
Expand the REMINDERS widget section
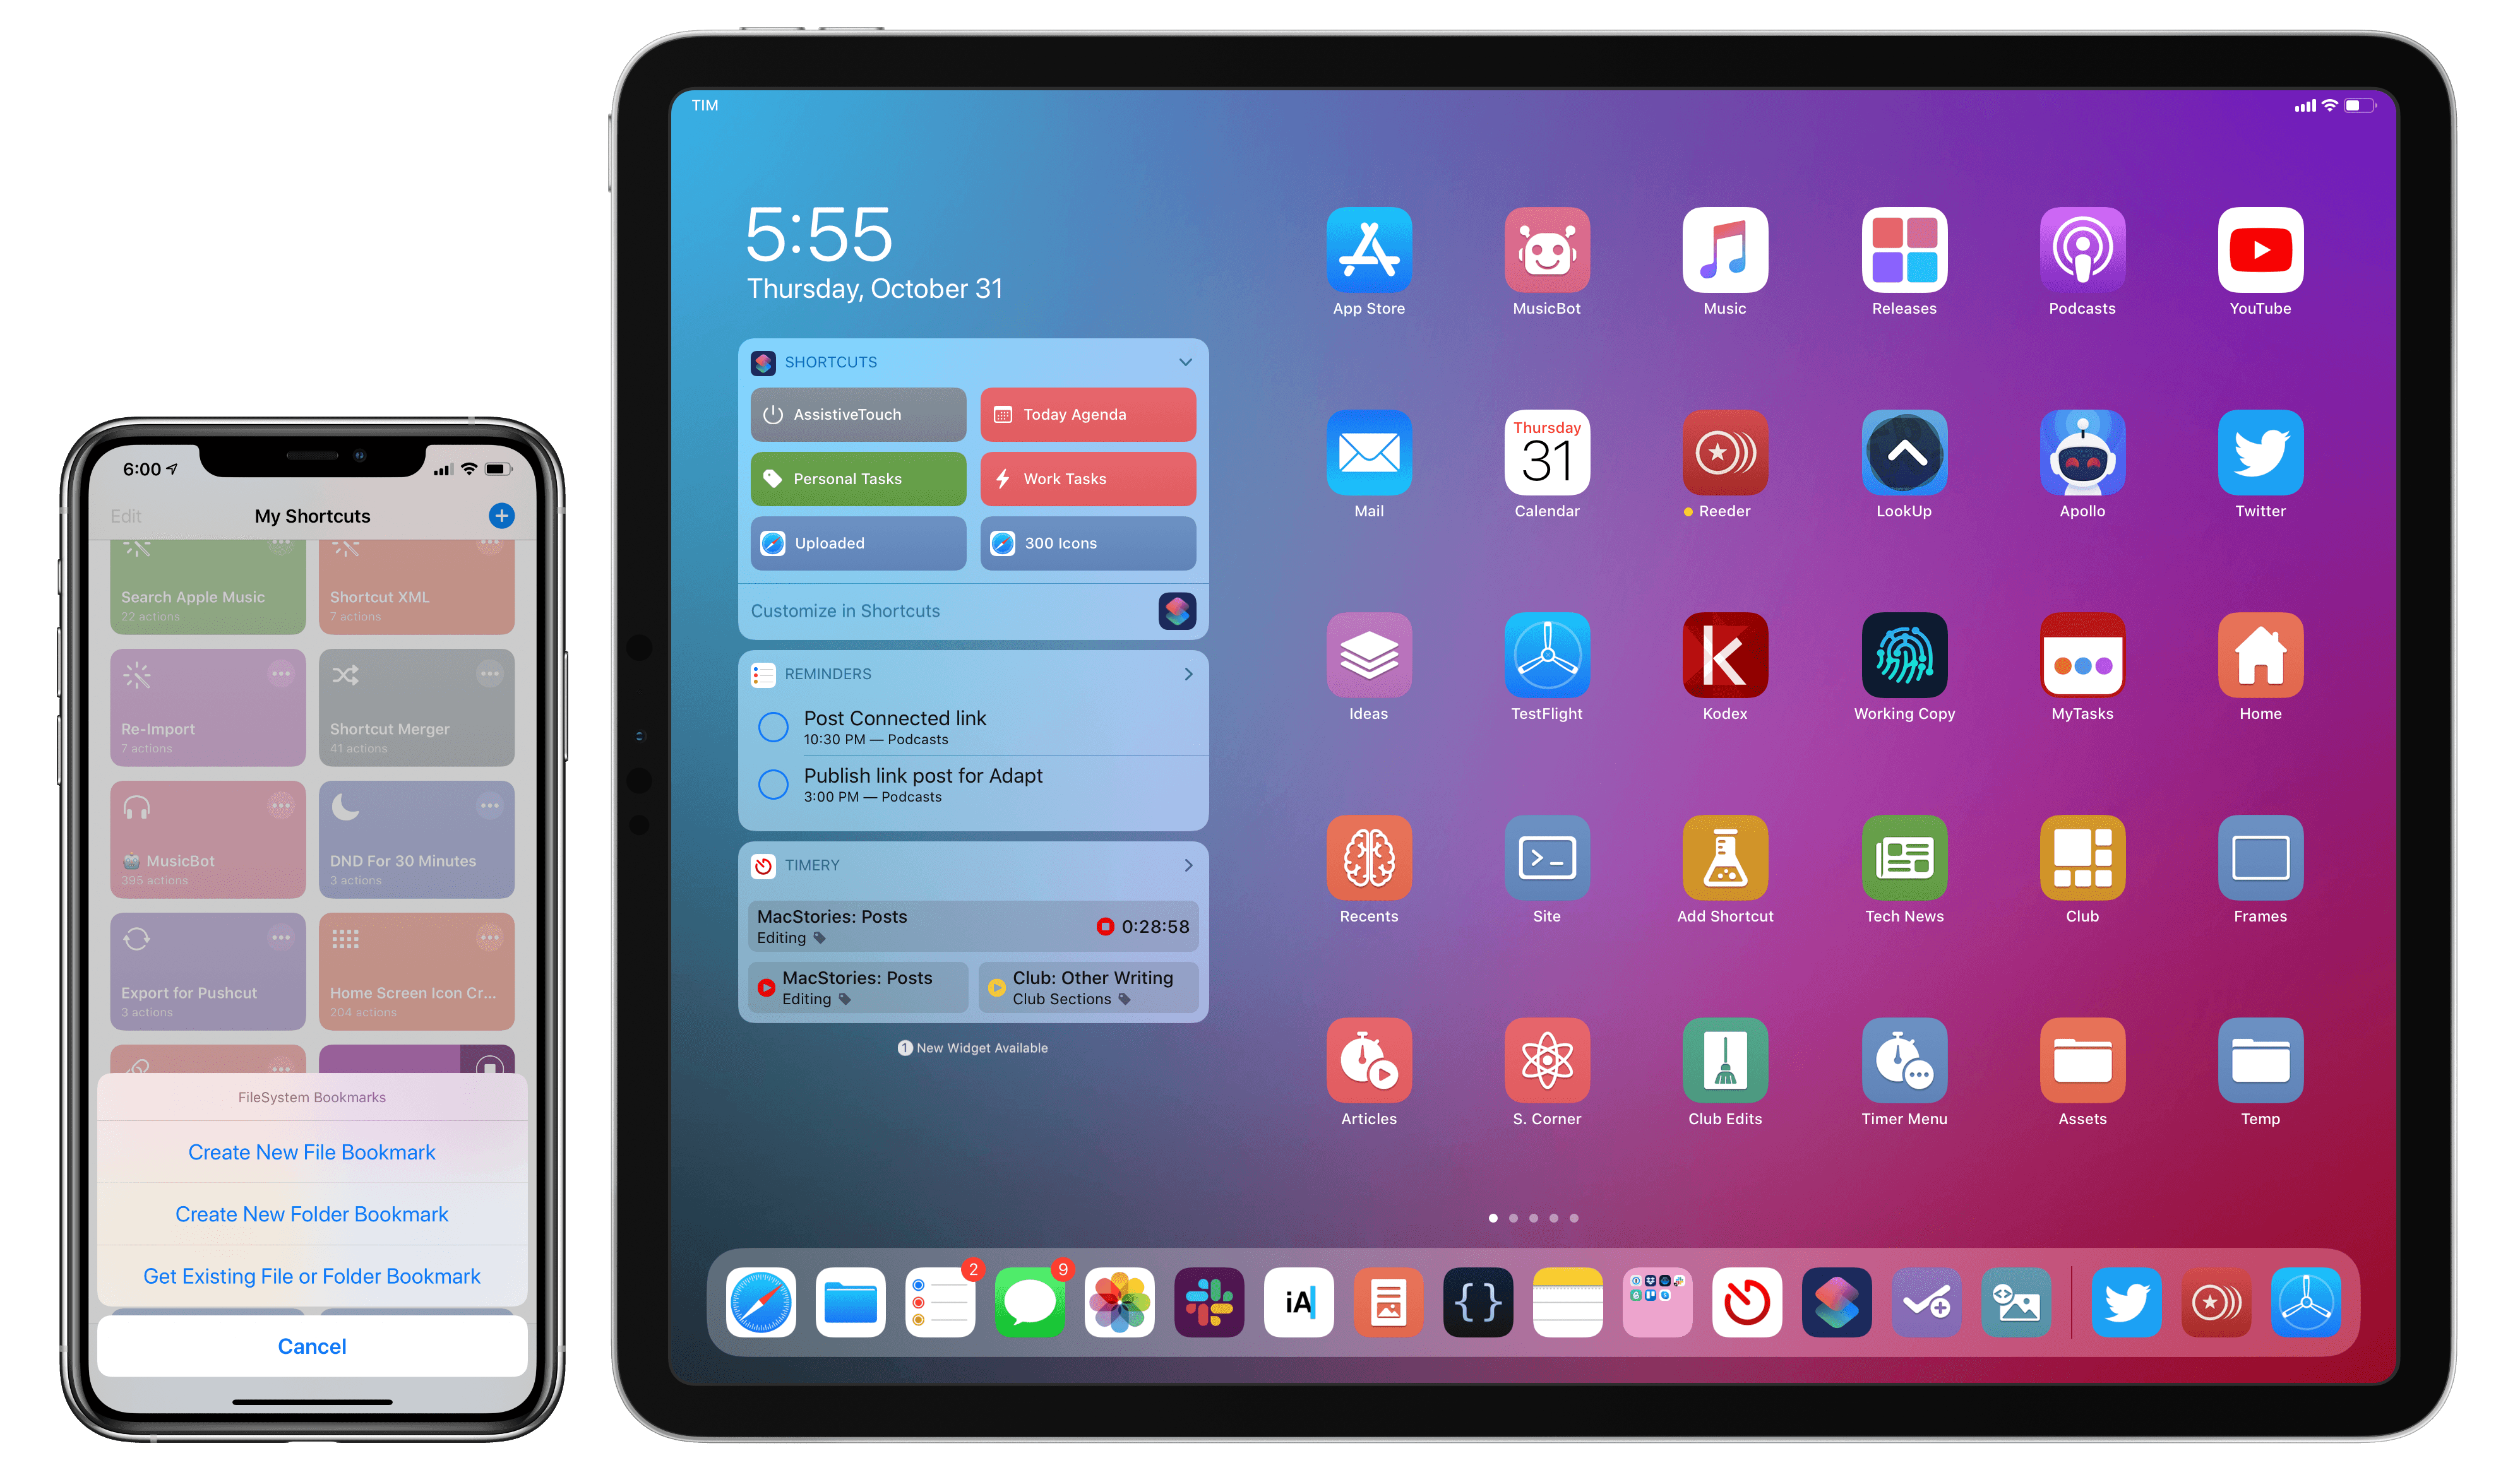[1188, 673]
